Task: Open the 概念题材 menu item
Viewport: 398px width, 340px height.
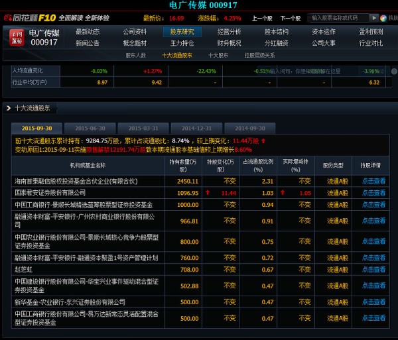Action: pos(135,43)
